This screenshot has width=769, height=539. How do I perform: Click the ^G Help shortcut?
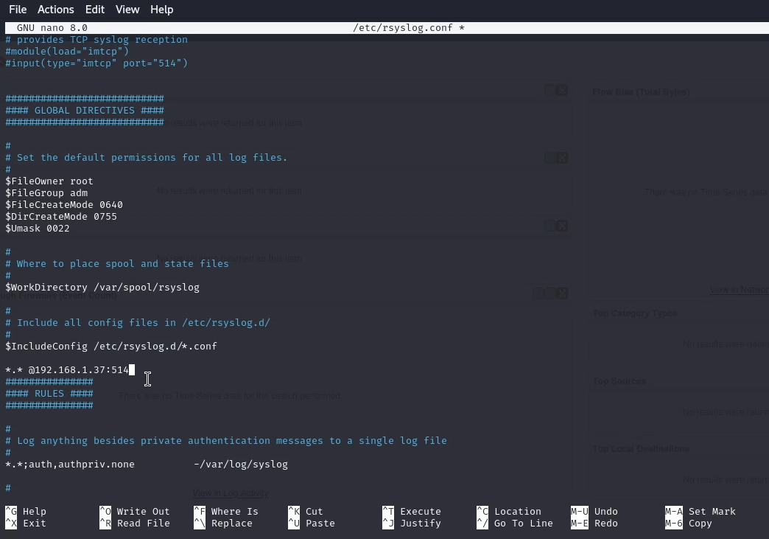click(x=26, y=512)
